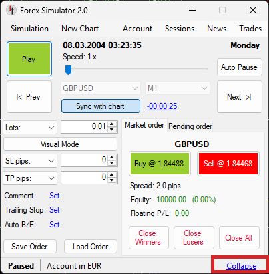This screenshot has width=269, height=274.
Task: Click the red Sell @ 1.84468 button
Action: click(x=228, y=164)
